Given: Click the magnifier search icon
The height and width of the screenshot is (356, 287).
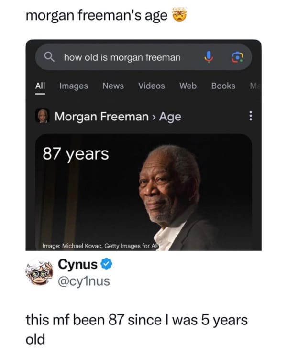Looking at the screenshot, I should click(x=49, y=57).
